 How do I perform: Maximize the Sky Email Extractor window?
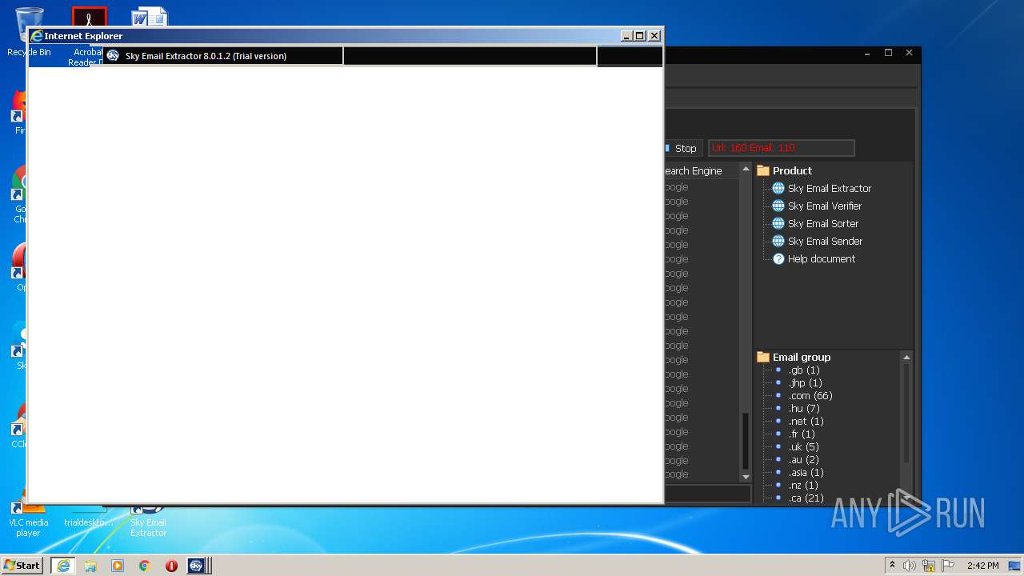[888, 53]
